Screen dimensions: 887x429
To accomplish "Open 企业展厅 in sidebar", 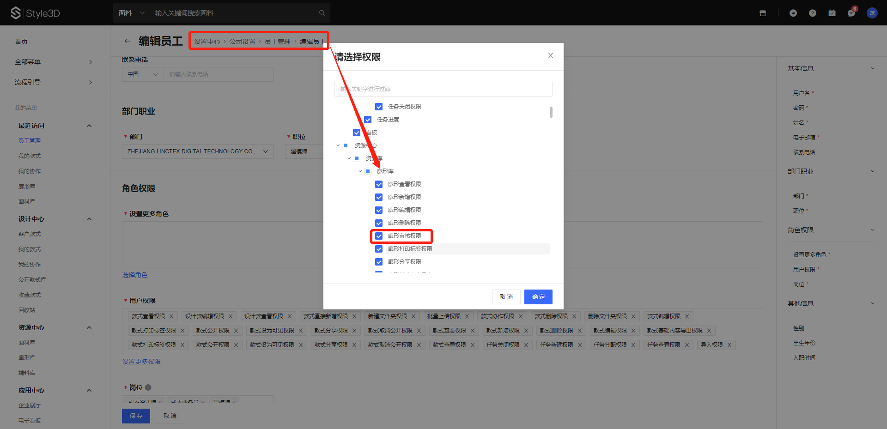I will tap(30, 405).
